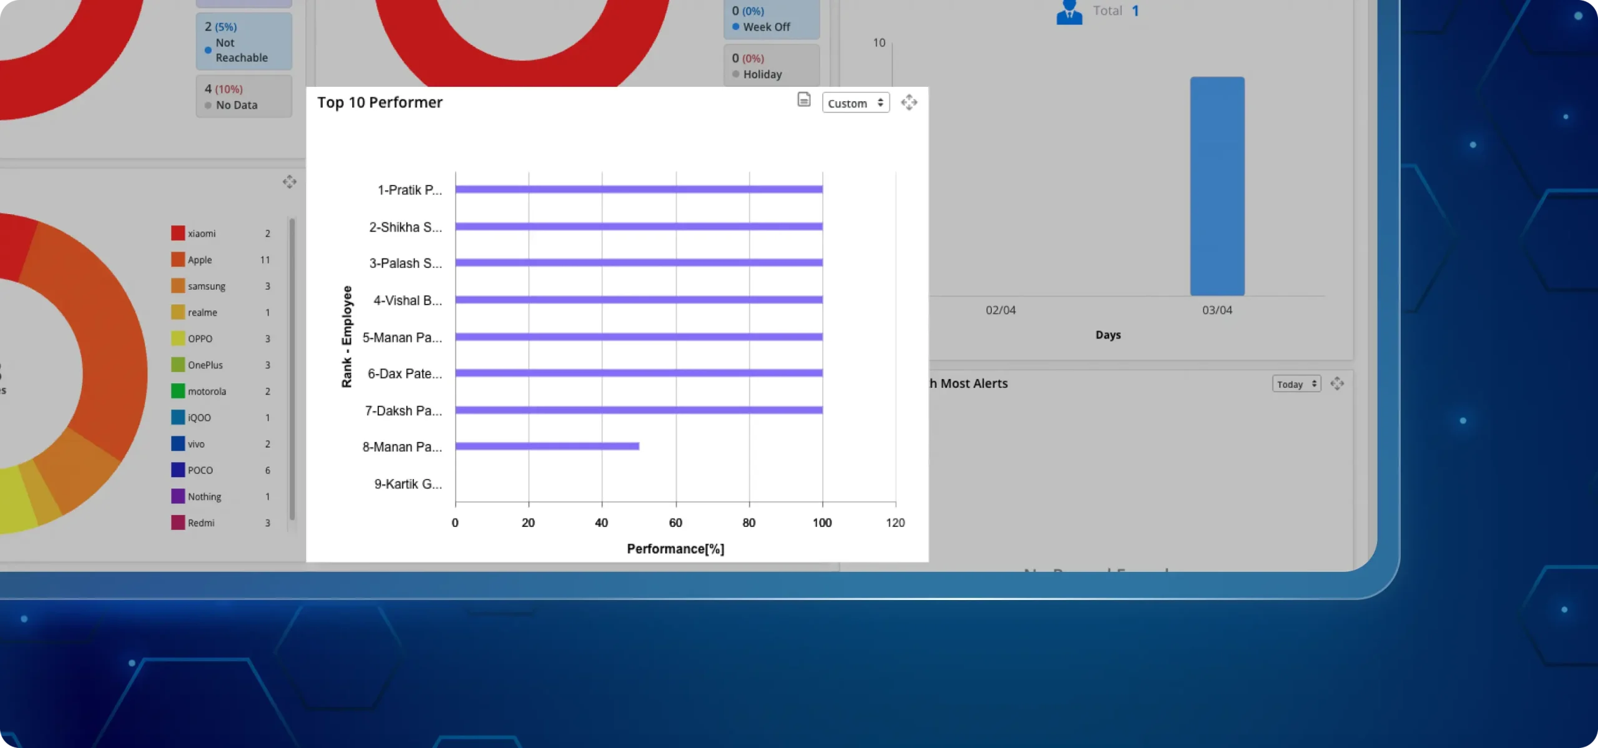This screenshot has width=1598, height=748.
Task: Click the 1-Pratik P... performance bar
Action: [x=639, y=189]
